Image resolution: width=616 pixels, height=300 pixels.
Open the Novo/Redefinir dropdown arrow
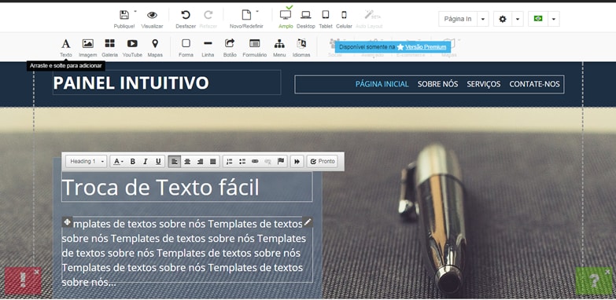click(257, 11)
